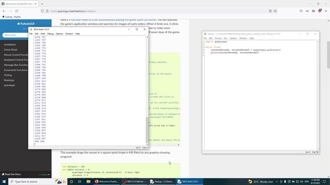
Task: Open the Windows Start menu
Action: point(4,181)
